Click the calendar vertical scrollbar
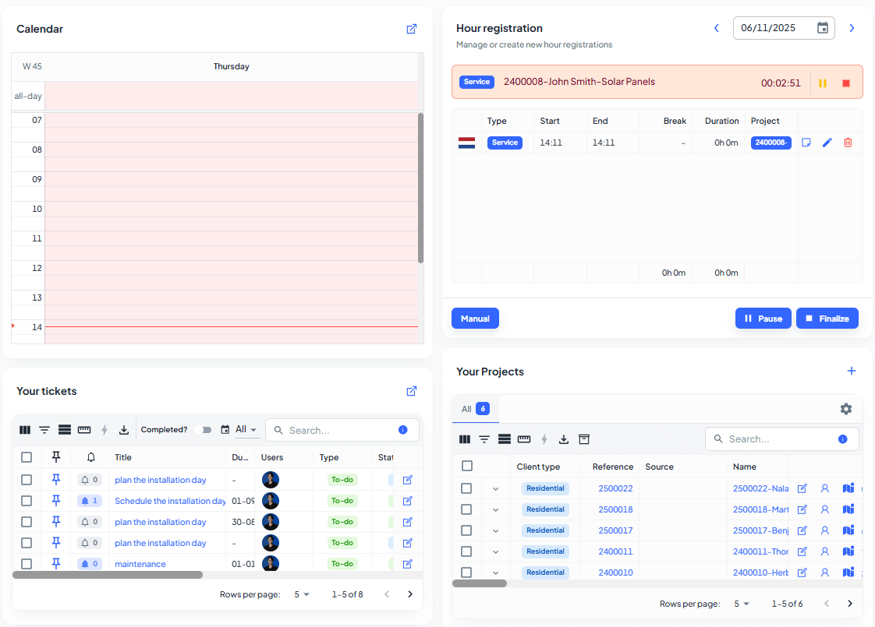 pos(420,188)
